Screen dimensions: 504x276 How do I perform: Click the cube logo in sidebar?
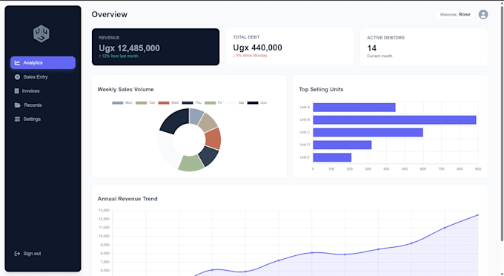[x=42, y=34]
